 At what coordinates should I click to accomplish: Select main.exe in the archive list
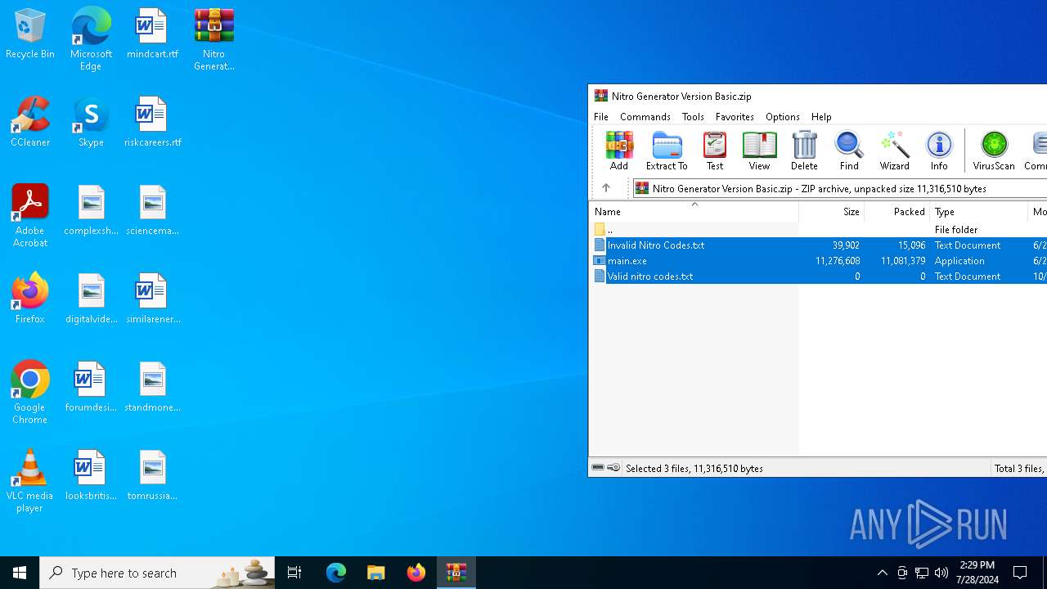pos(818,261)
